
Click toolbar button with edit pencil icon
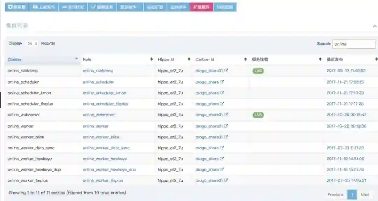point(102,7)
